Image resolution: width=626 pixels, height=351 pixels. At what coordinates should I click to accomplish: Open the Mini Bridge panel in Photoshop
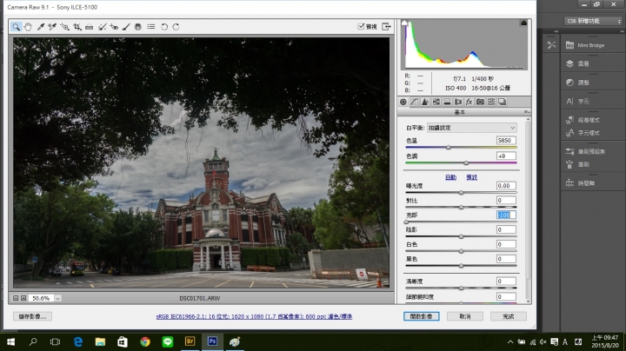click(585, 45)
